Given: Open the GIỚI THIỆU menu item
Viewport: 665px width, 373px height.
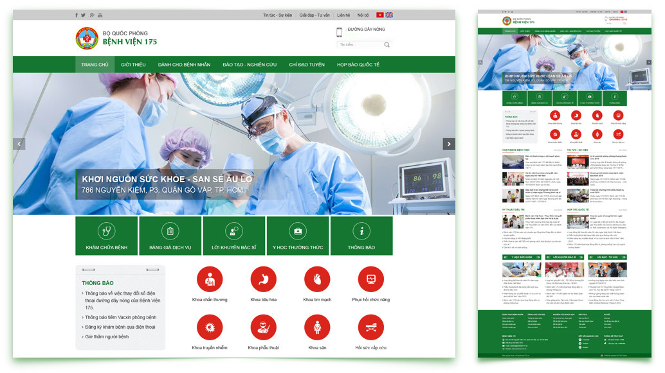Looking at the screenshot, I should pyautogui.click(x=133, y=65).
